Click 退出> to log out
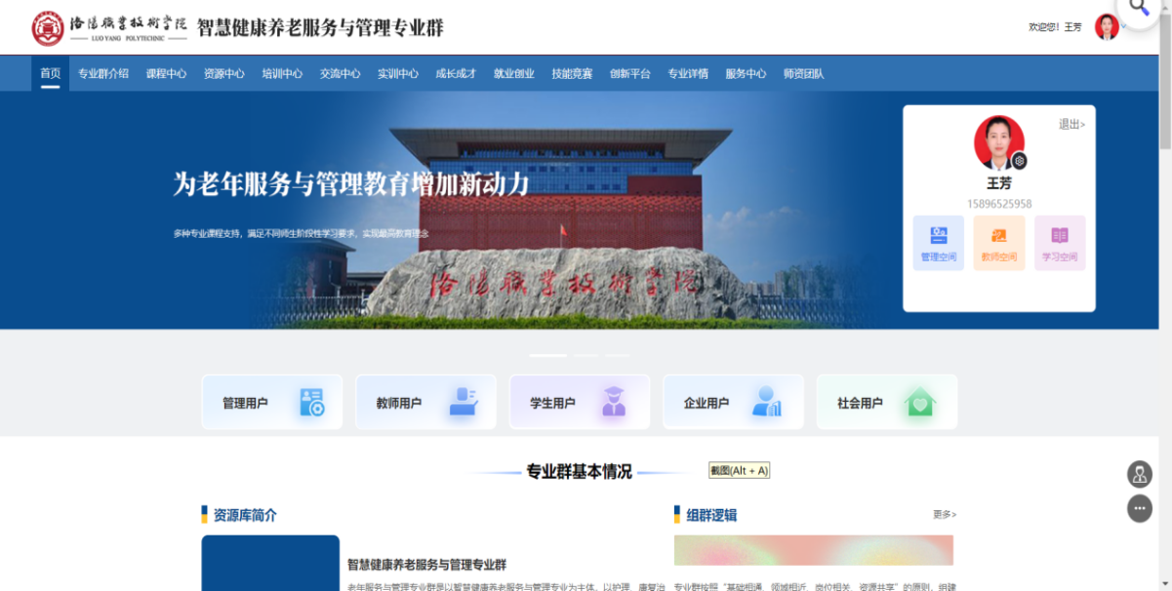Viewport: 1172px width, 591px height. coord(1071,124)
